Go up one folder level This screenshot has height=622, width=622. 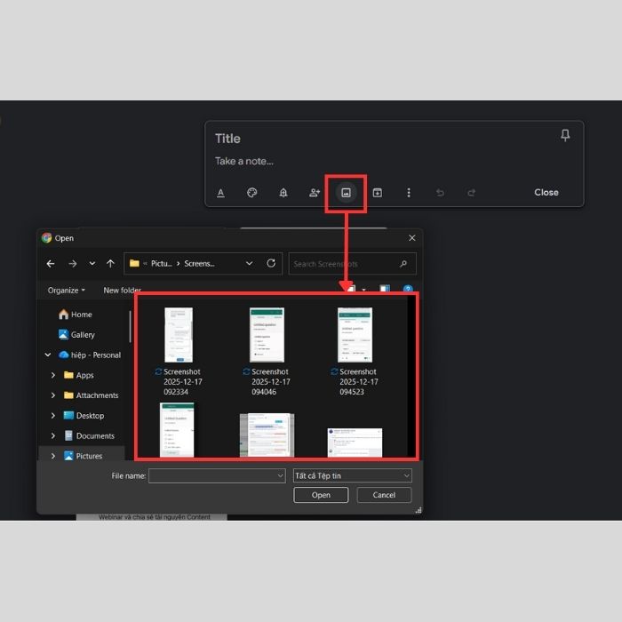click(x=110, y=264)
